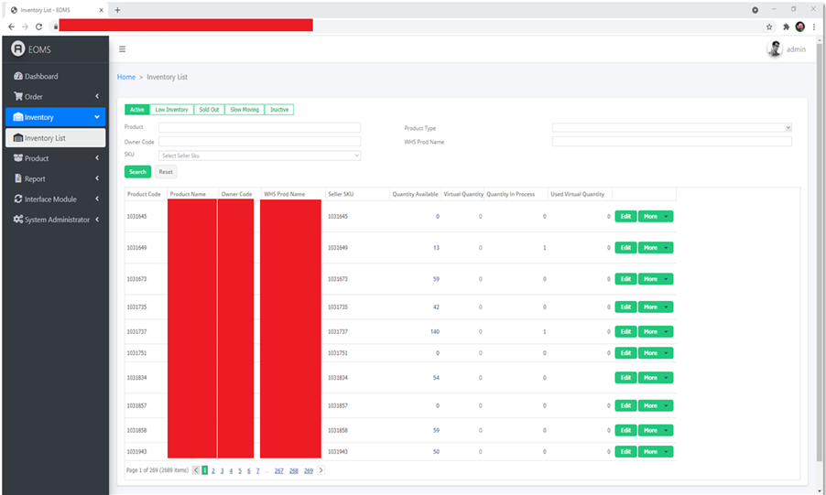Reload the page with refresh icon

38,27
